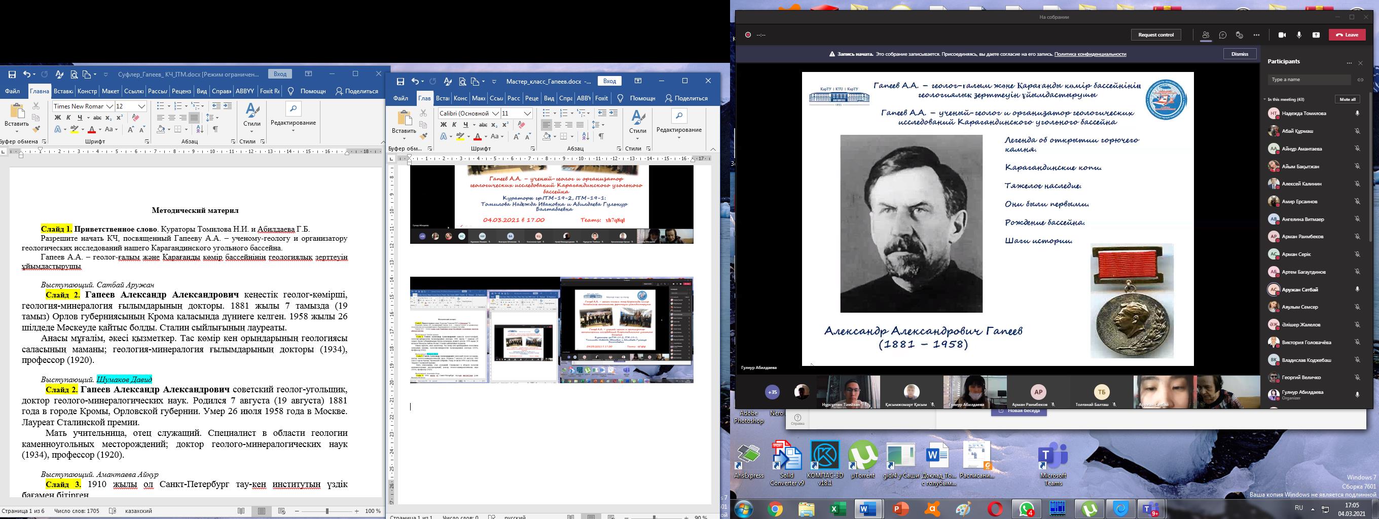This screenshot has height=519, width=1379.
Task: Expand Стили gallery in Суфлер_Гапеев window
Action: tap(251, 119)
